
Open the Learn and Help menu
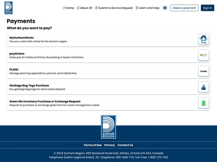(148, 8)
